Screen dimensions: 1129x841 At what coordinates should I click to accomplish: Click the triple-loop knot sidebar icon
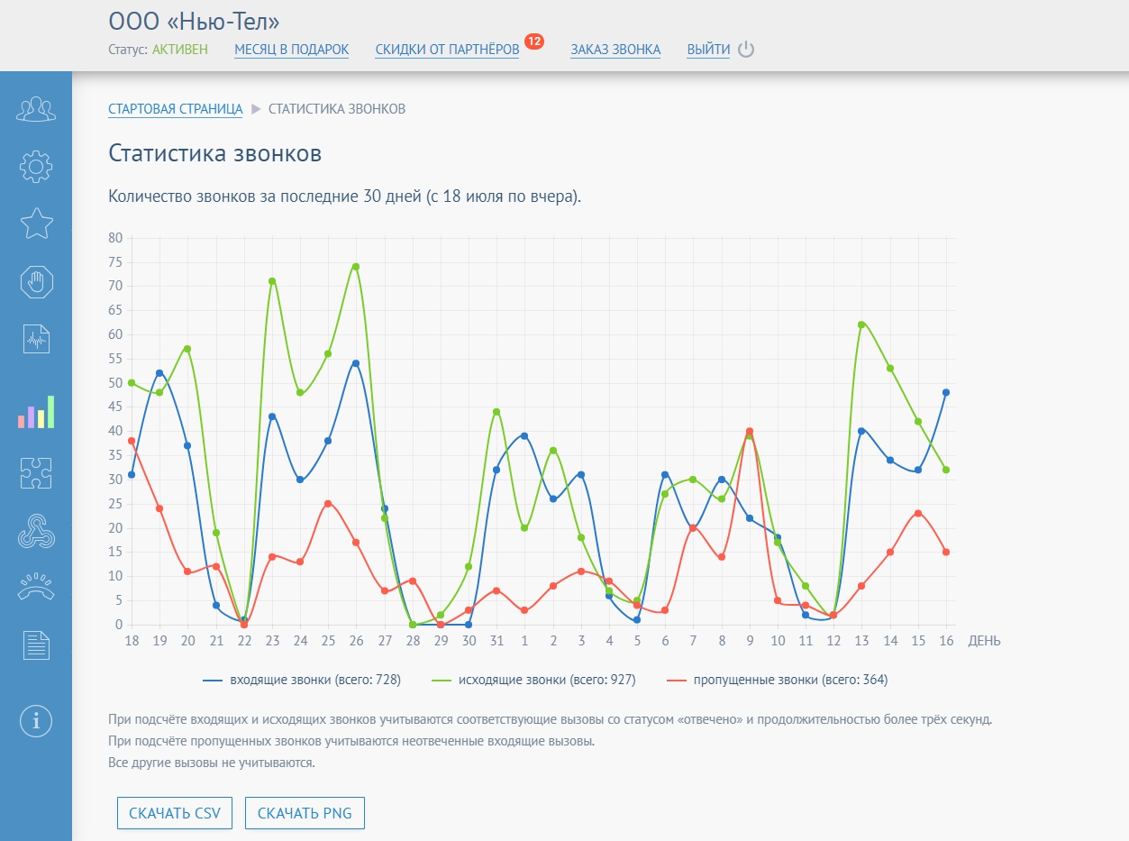[36, 532]
